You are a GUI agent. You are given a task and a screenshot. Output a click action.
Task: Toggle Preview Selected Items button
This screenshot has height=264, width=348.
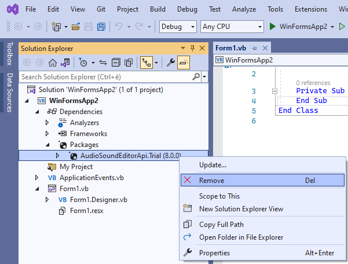click(x=184, y=63)
